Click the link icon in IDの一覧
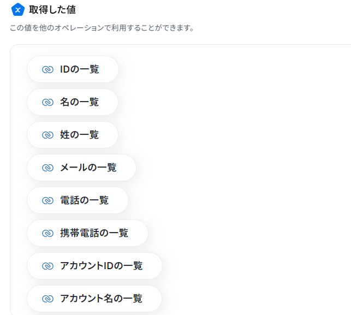The image size is (351, 315). click(47, 69)
